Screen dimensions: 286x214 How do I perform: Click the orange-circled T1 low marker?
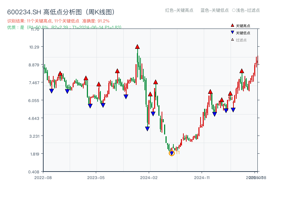(172, 153)
